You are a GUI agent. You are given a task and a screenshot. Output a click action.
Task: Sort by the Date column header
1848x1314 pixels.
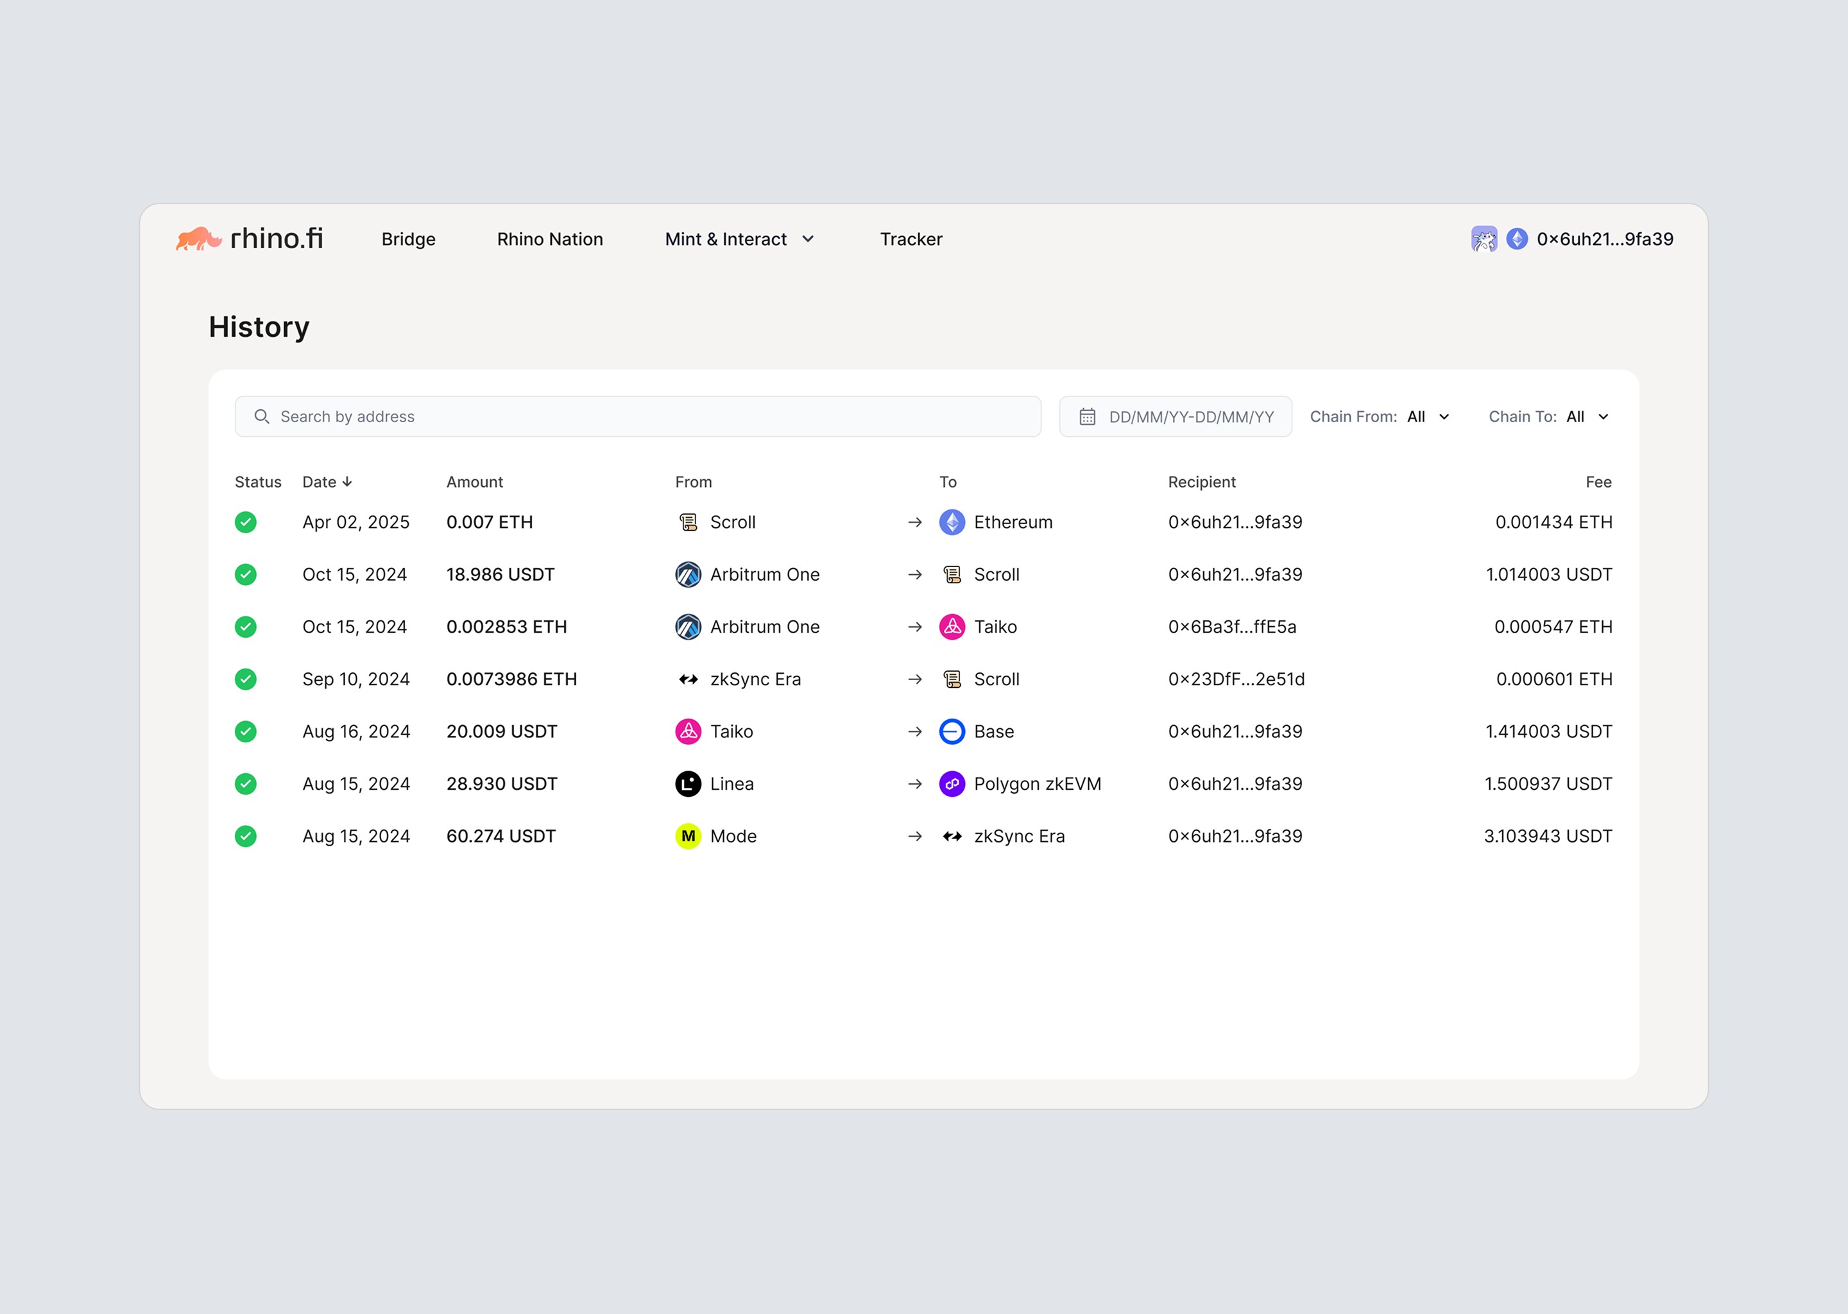(x=327, y=482)
